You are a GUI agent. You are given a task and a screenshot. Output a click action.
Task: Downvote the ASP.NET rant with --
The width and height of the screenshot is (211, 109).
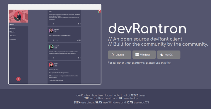(x=57, y=40)
